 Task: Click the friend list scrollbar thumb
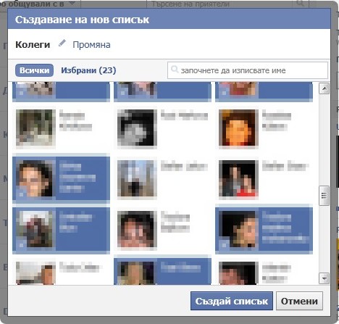[324, 196]
